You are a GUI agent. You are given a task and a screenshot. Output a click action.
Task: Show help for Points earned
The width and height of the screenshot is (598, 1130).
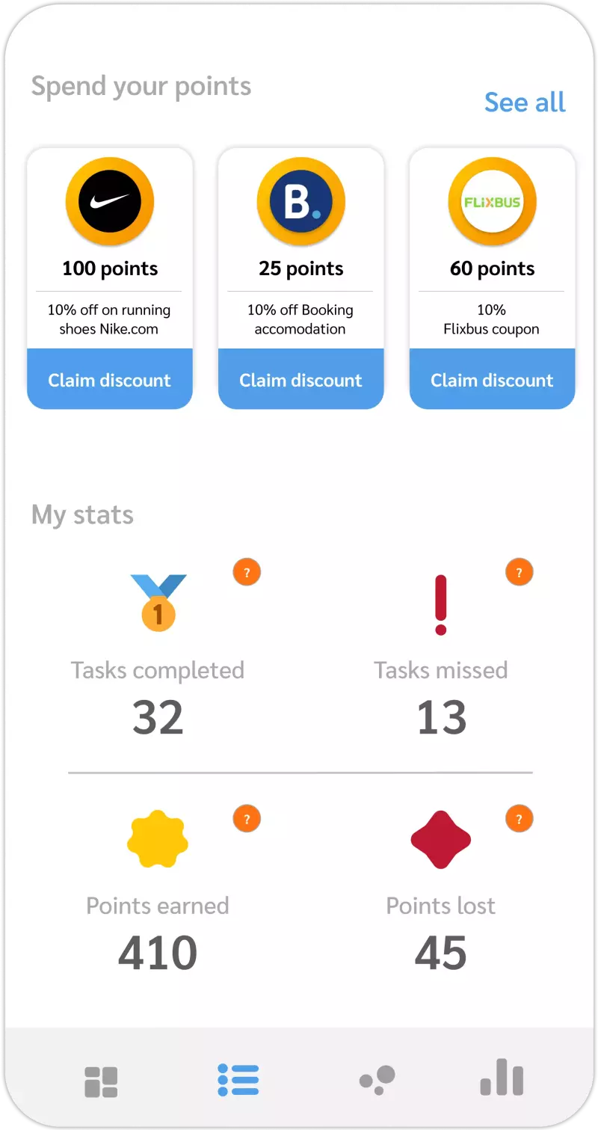[247, 818]
